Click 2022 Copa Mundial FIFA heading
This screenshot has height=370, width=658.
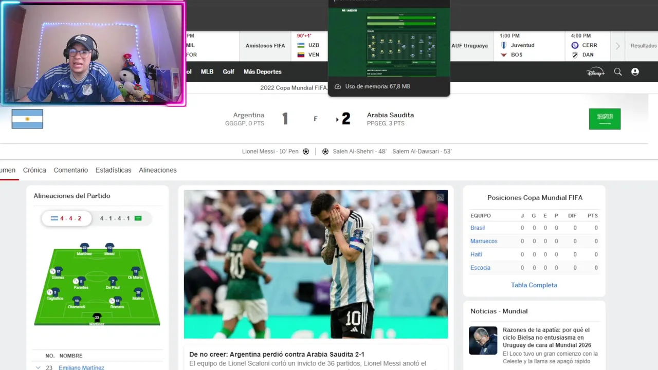(x=294, y=88)
